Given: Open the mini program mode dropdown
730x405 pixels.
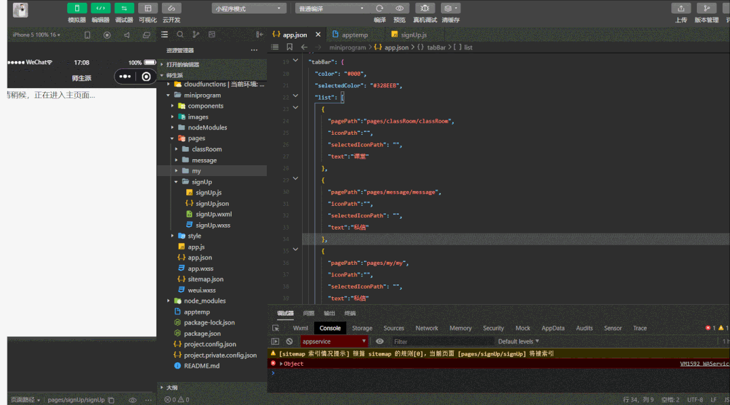Looking at the screenshot, I should pyautogui.click(x=248, y=8).
